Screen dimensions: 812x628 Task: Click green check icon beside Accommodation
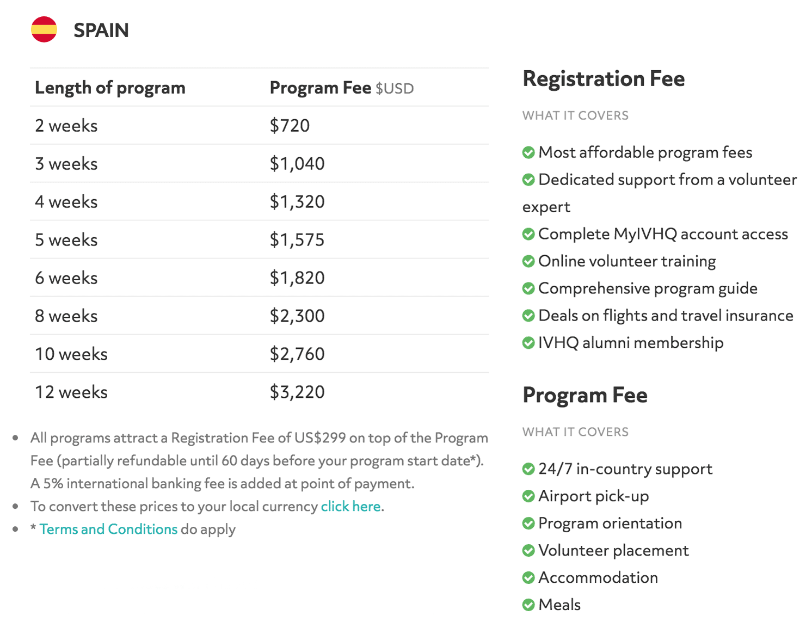tap(528, 578)
